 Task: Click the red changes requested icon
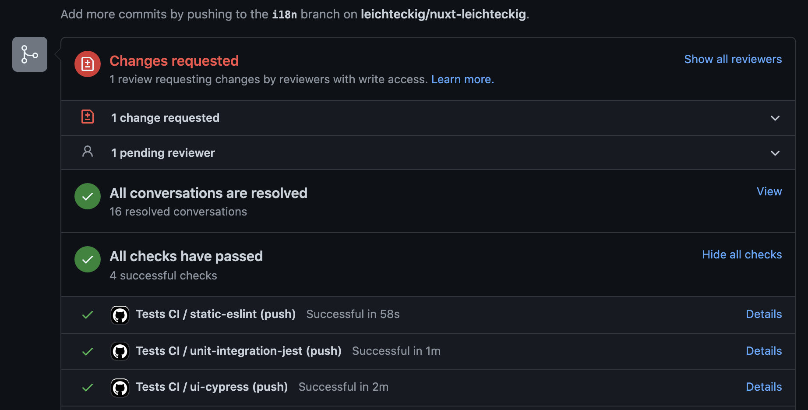[x=88, y=64]
